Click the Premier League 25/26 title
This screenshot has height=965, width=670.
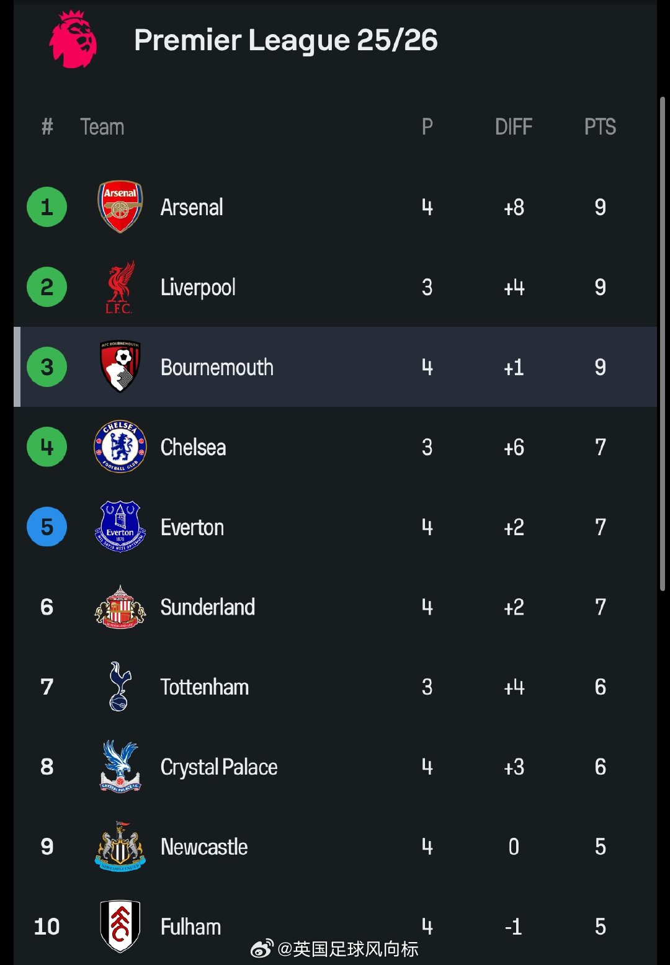pos(286,40)
